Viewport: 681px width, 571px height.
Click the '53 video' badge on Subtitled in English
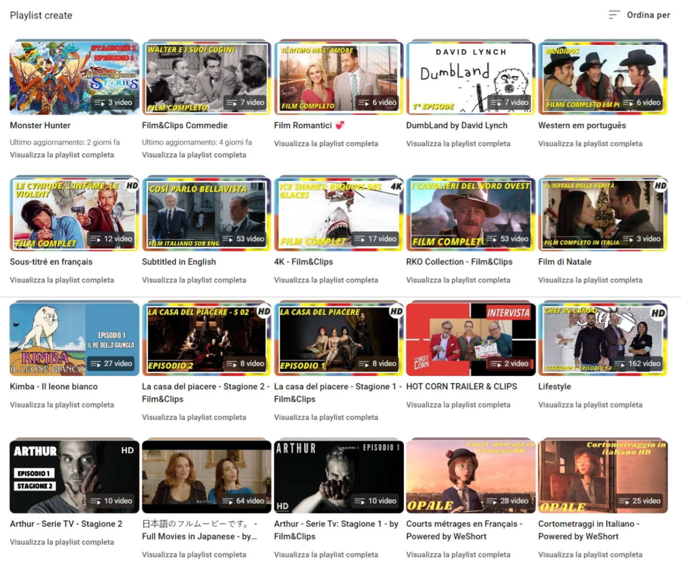click(244, 239)
